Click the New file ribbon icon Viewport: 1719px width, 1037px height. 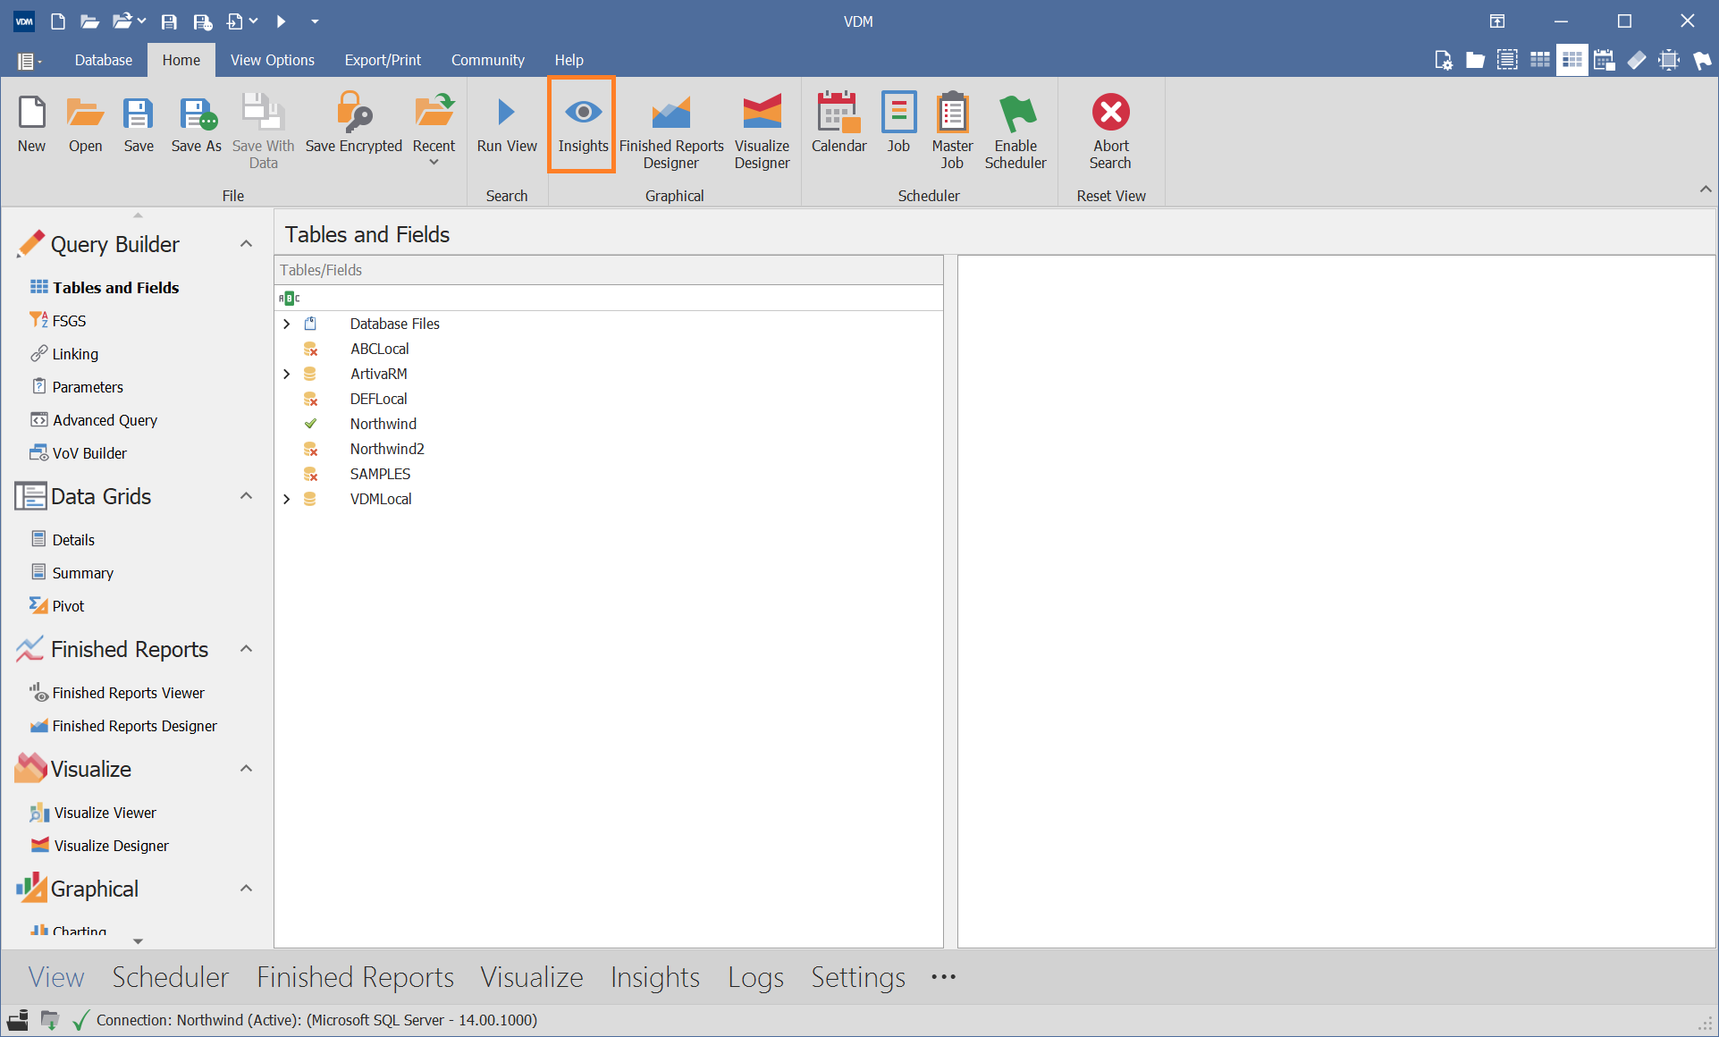coord(31,113)
